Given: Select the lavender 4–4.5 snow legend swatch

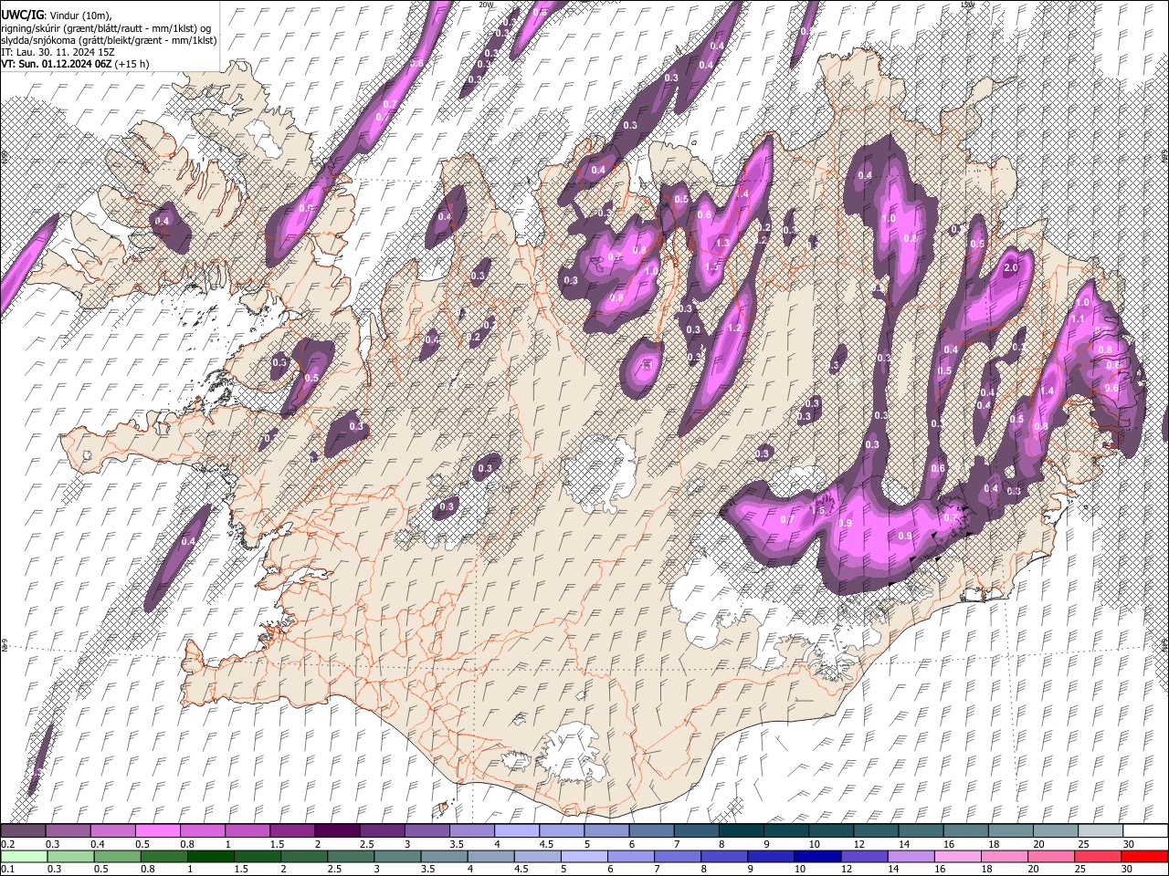Looking at the screenshot, I should pos(516,831).
